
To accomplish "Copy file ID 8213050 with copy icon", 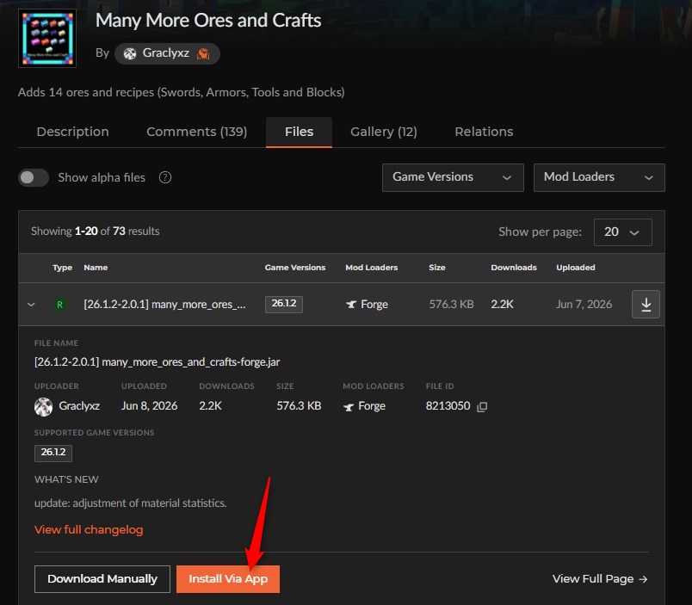I will coord(482,406).
